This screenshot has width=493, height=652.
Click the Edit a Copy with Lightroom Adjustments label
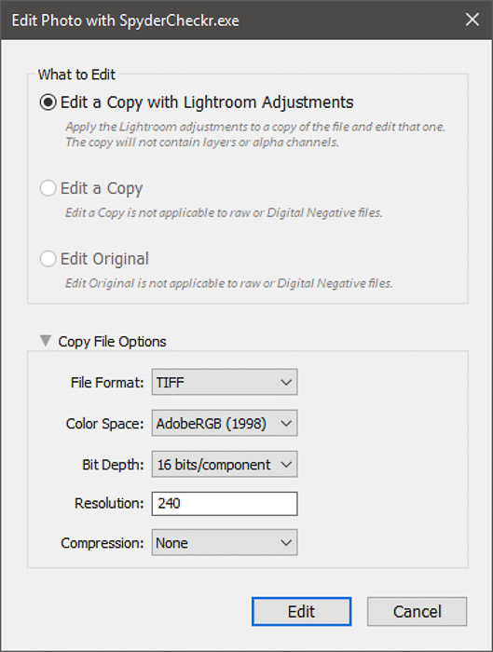click(207, 102)
